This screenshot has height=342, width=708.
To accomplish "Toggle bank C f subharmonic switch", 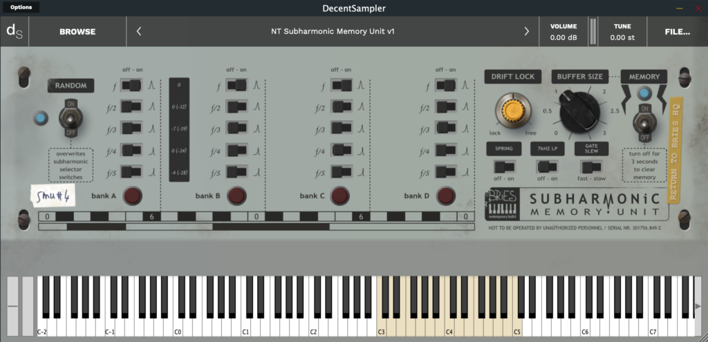I will (342, 85).
